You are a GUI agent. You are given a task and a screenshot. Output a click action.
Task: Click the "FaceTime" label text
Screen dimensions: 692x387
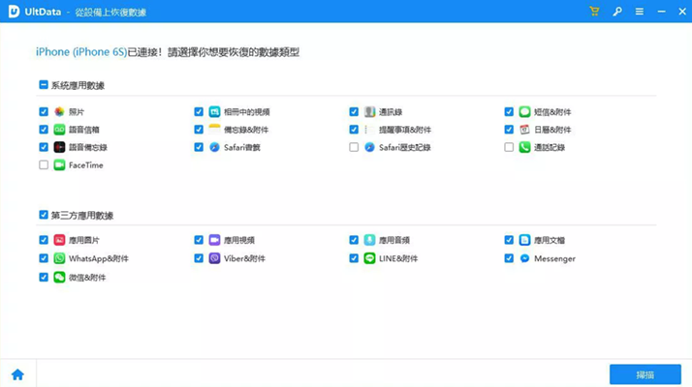[86, 165]
